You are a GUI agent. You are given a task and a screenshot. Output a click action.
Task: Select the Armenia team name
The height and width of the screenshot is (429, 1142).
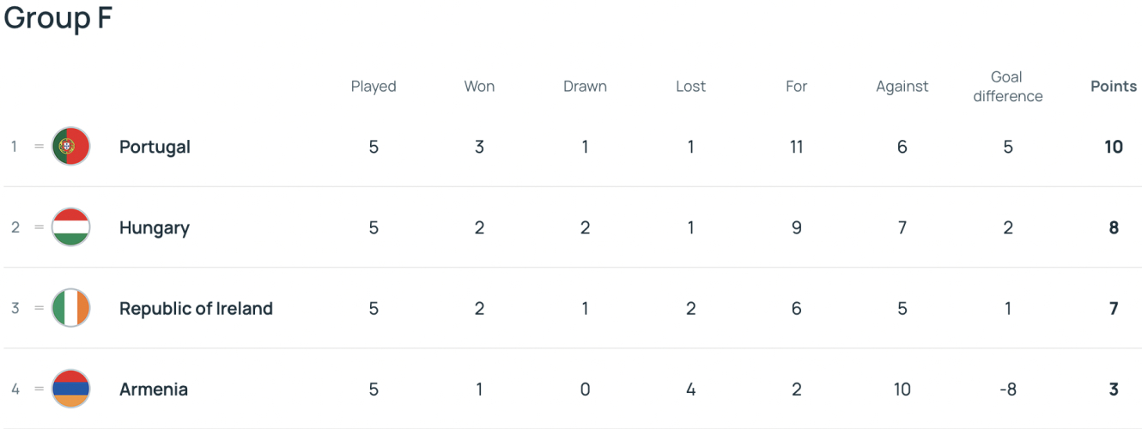click(x=153, y=389)
